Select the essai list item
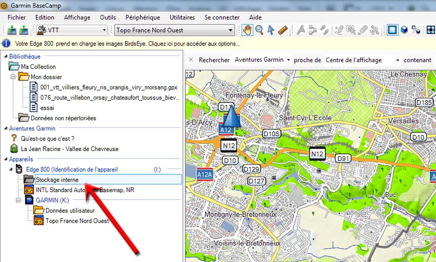Viewport: 436px width, 262px height. tap(47, 108)
